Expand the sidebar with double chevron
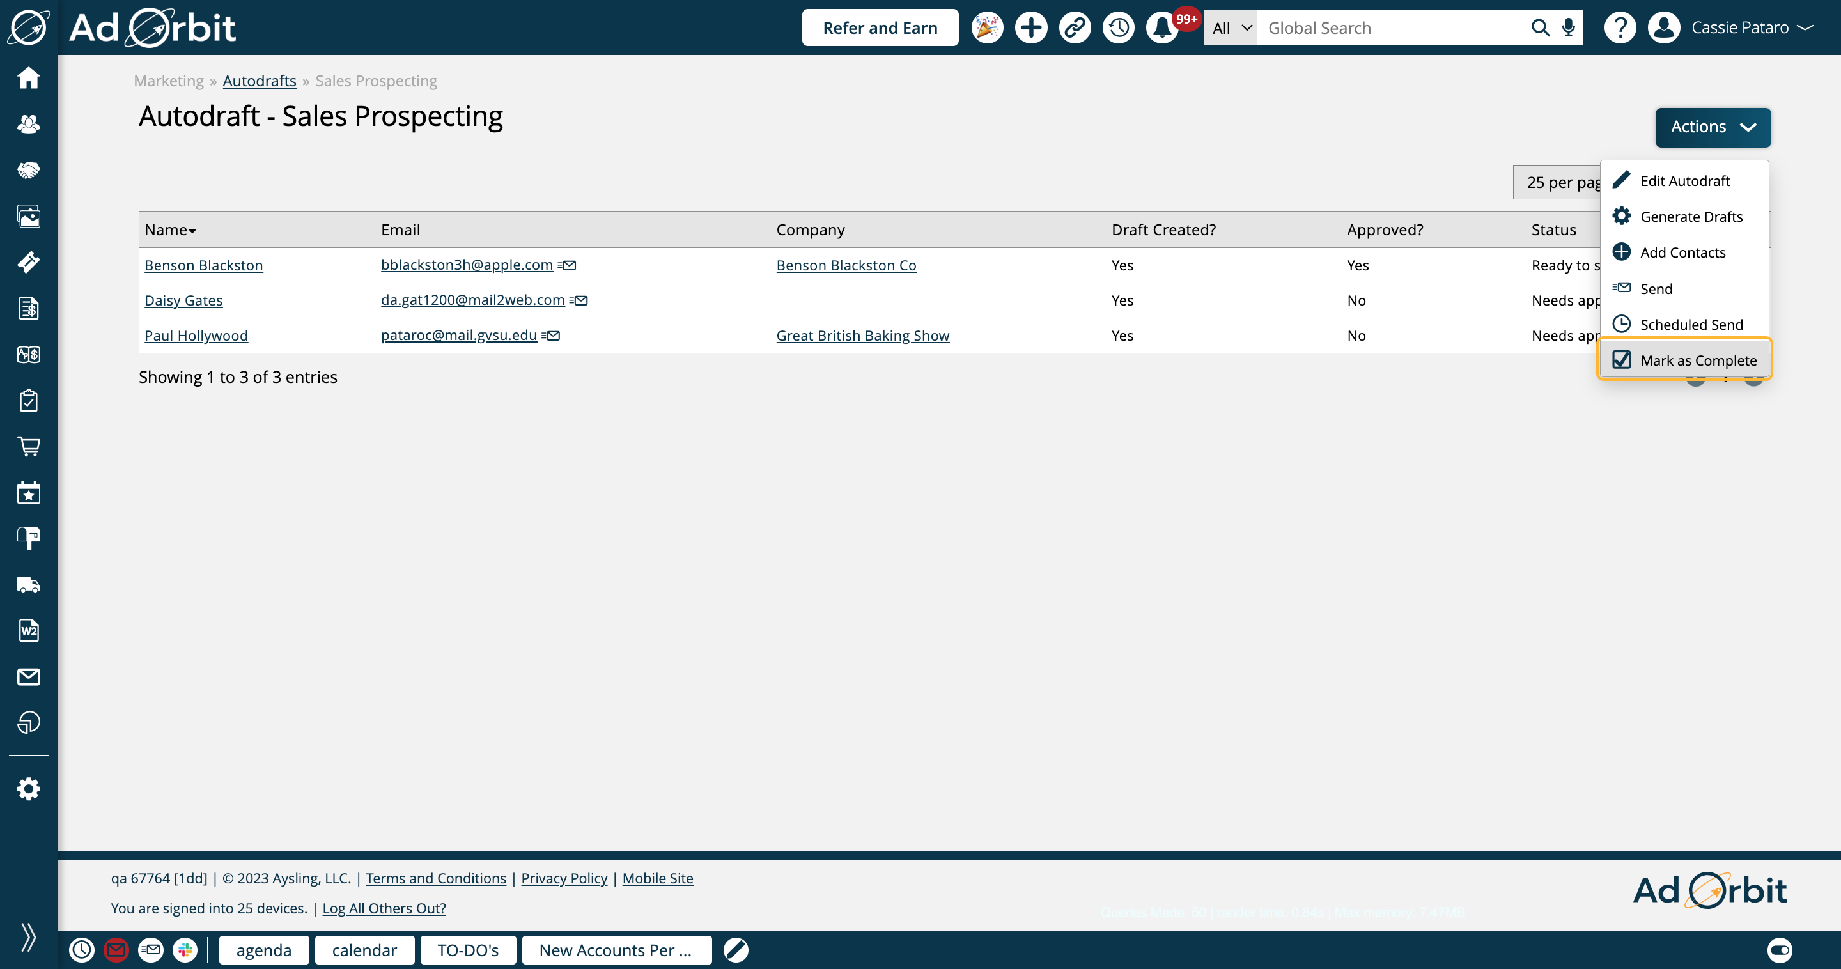The width and height of the screenshot is (1841, 969). click(29, 937)
